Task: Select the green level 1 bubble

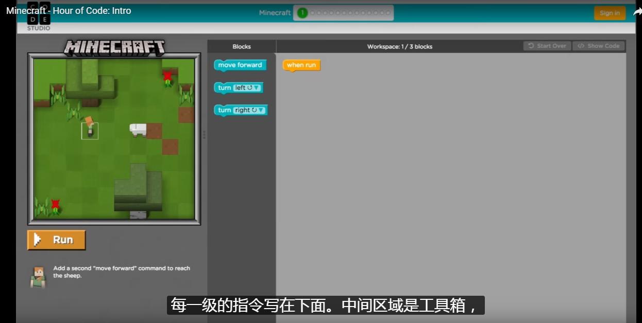Action: 302,12
